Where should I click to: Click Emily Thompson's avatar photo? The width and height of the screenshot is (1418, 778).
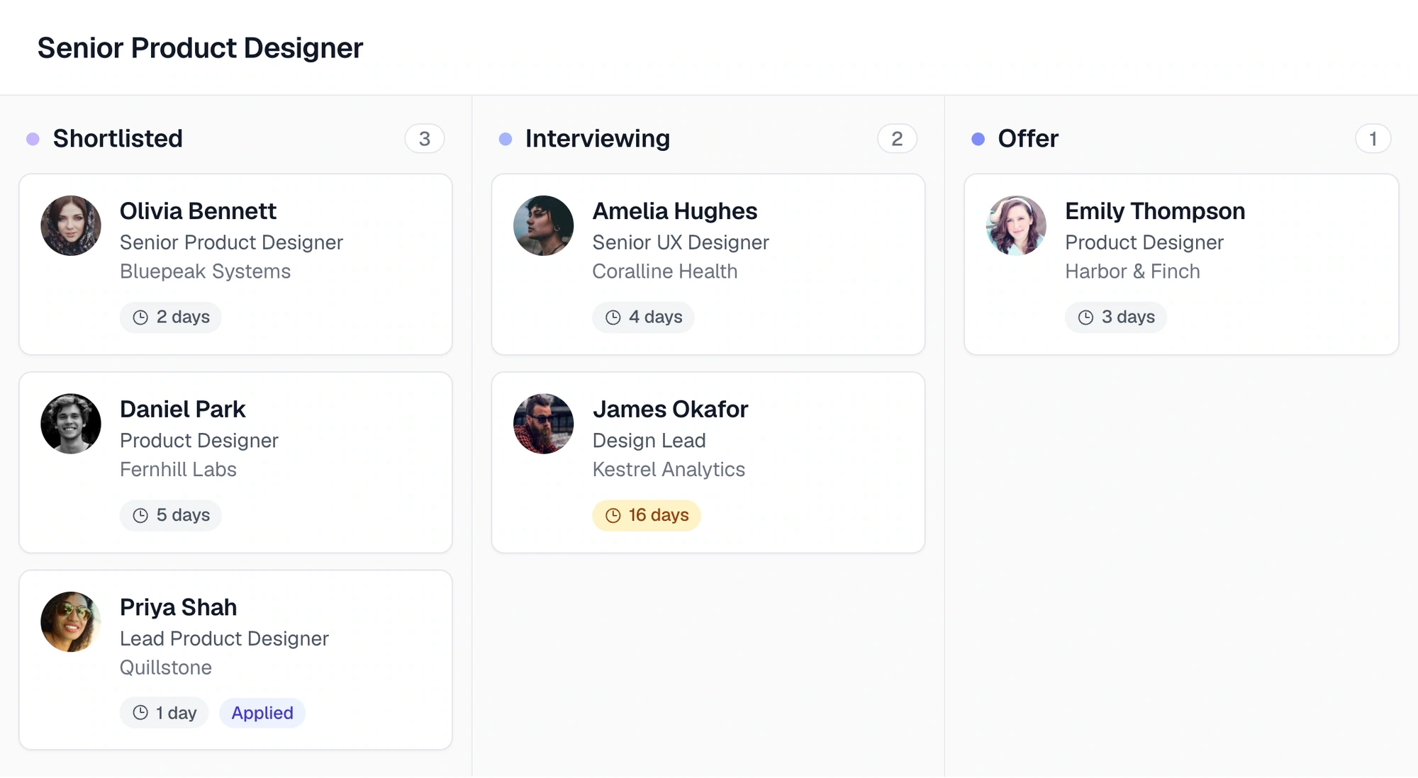click(x=1016, y=226)
